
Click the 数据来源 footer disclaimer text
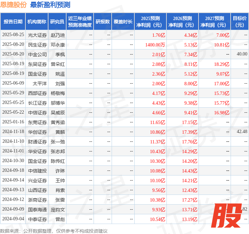tap(54, 231)
